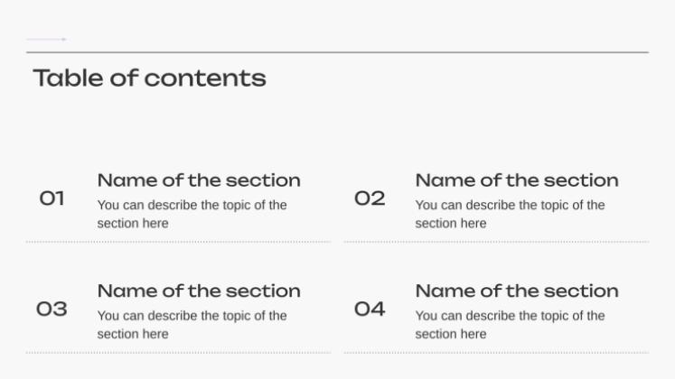Select the dotted divider under section 02
Viewport: 675px width, 379px height.
pyautogui.click(x=496, y=242)
